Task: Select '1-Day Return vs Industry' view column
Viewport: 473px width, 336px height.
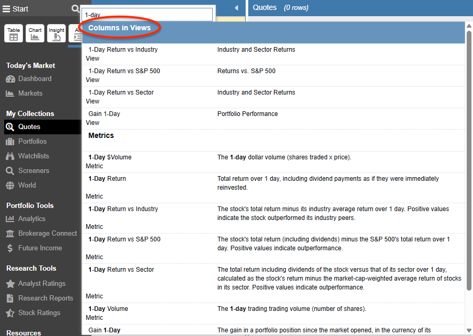Action: [273, 54]
